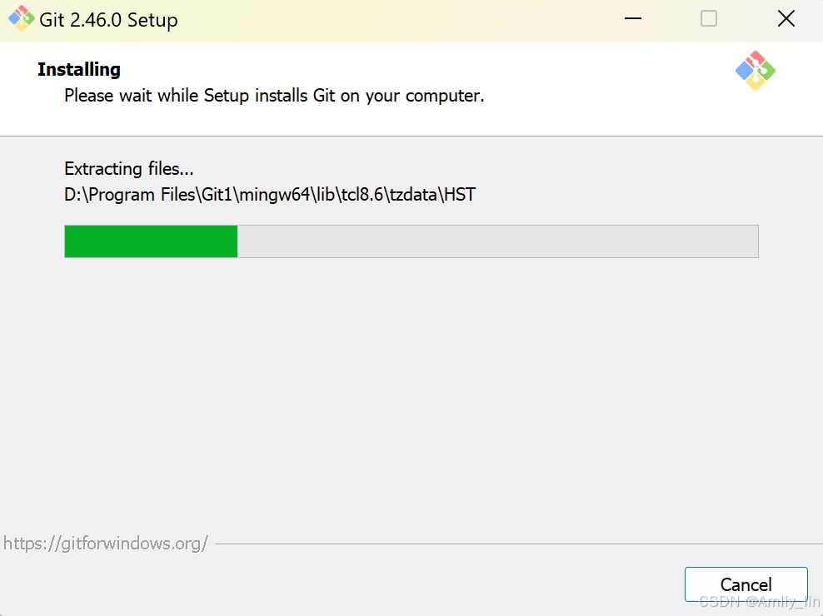Minimize the Git Setup window
The image size is (823, 616).
[x=633, y=19]
